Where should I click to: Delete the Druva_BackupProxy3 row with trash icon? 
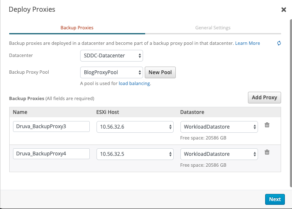(x=267, y=125)
